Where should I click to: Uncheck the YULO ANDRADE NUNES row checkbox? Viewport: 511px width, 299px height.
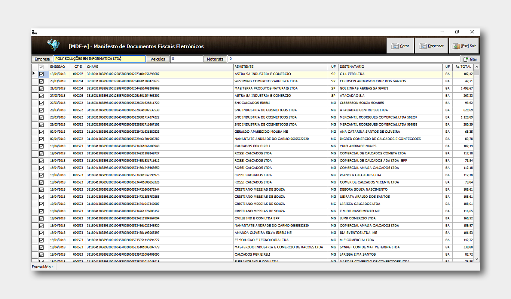click(41, 146)
